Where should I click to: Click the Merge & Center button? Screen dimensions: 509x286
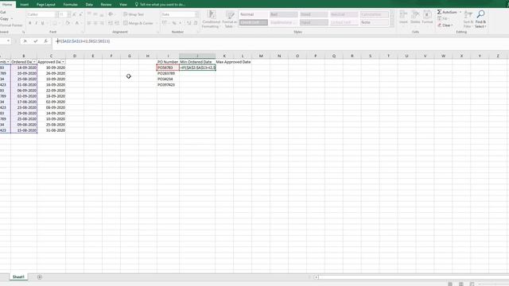[x=138, y=23]
